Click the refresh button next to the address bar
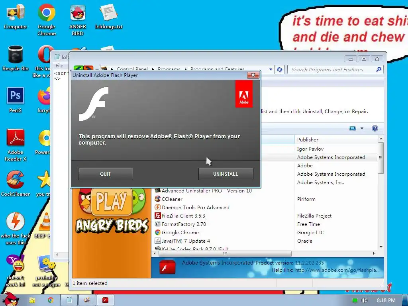The image size is (408, 306). [279, 69]
